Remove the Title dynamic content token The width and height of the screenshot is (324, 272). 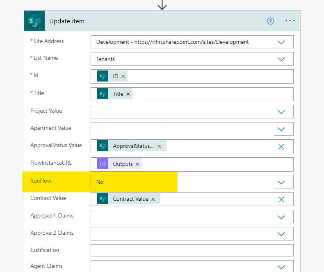coord(128,94)
